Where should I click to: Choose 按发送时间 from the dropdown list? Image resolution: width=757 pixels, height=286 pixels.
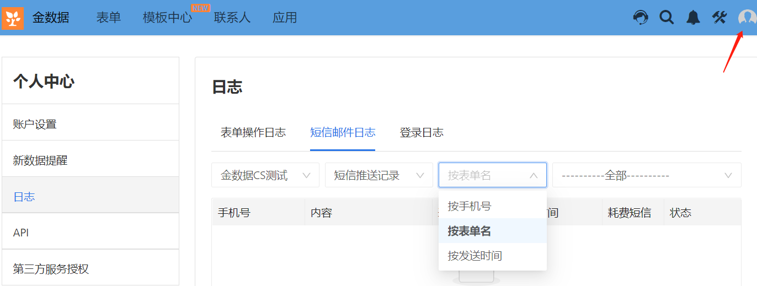coord(493,256)
